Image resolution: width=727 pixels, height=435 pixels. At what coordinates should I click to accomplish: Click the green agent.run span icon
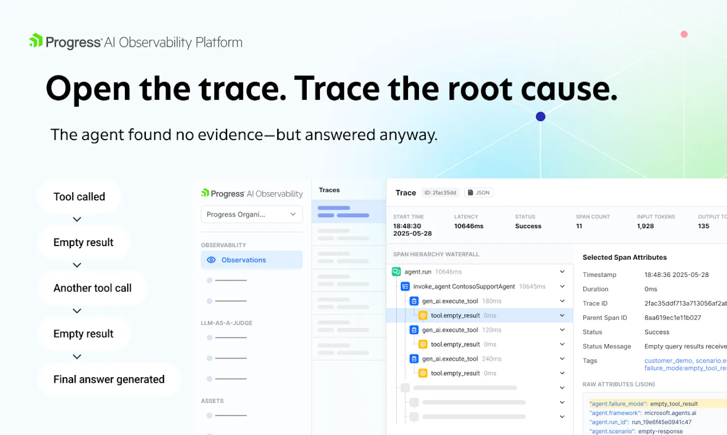click(396, 272)
